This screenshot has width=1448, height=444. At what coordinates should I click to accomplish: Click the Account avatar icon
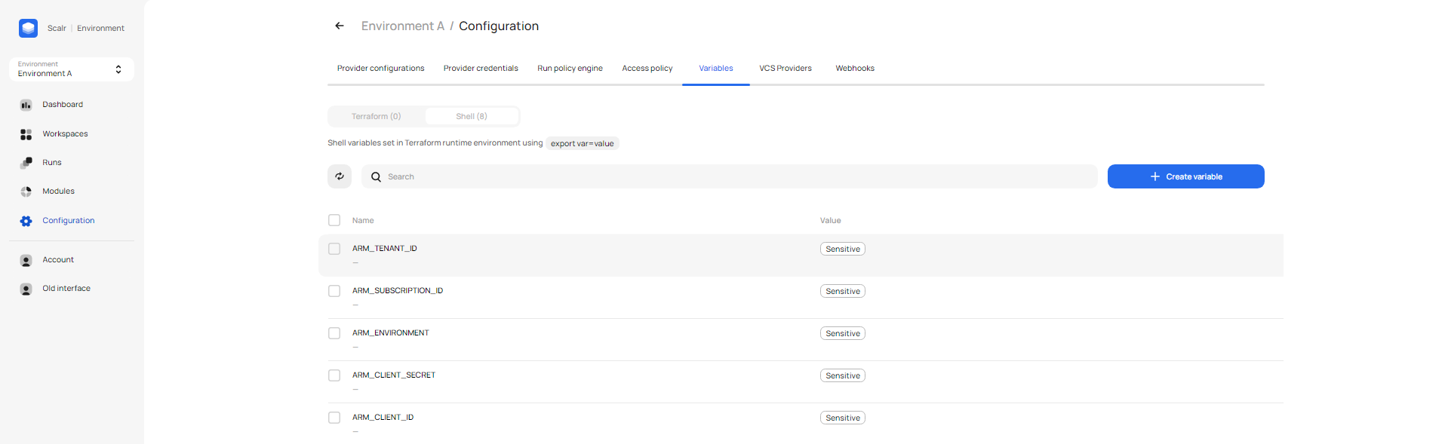[26, 260]
